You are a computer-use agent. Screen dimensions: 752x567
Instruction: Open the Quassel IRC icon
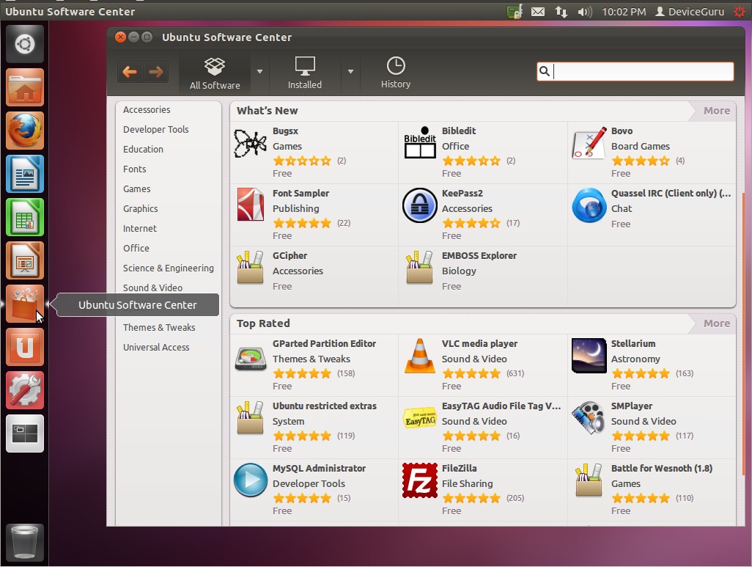(589, 205)
